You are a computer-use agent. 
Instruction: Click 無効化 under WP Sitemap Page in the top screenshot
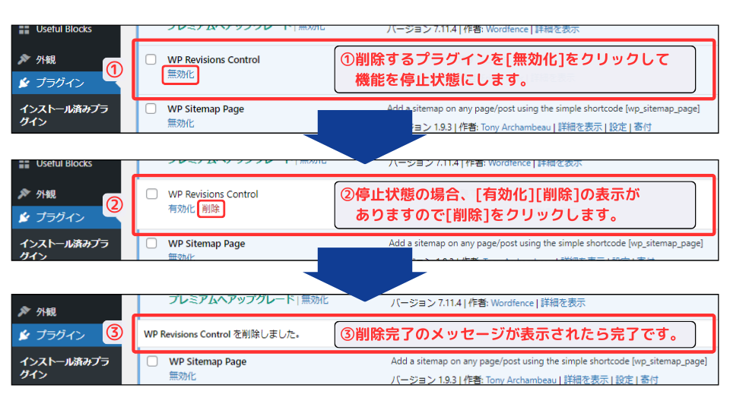pyautogui.click(x=181, y=123)
